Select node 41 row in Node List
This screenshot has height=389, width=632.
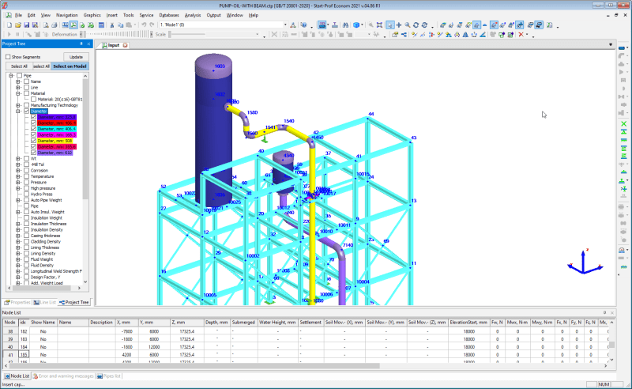click(x=307, y=355)
